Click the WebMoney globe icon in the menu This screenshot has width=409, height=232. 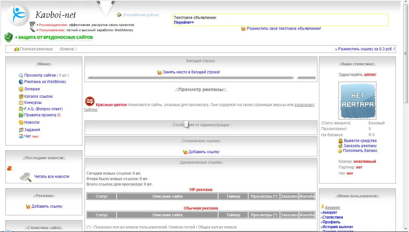(21, 82)
